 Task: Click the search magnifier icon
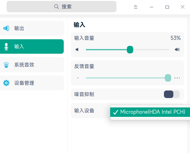[57, 7]
